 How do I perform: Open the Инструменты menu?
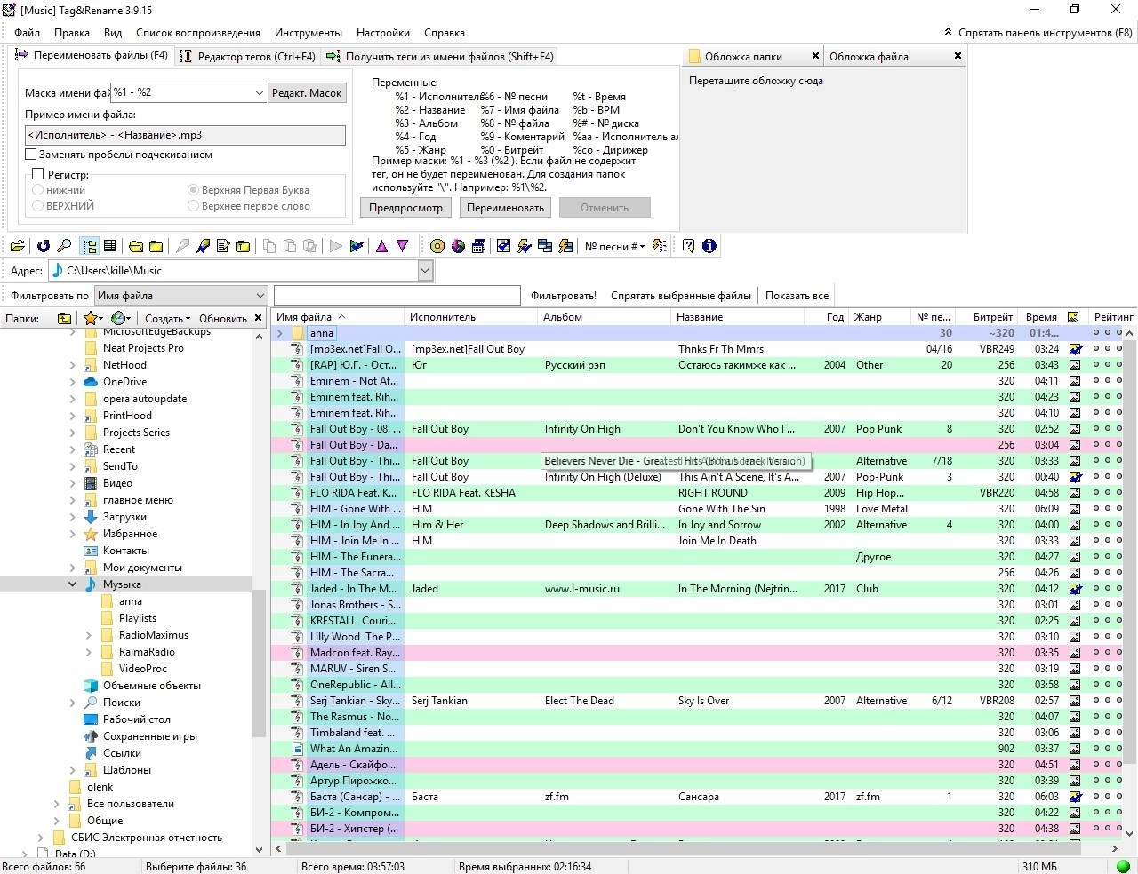[309, 33]
